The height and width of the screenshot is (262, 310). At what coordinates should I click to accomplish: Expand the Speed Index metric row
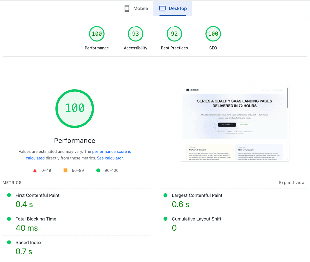[x=28, y=242]
